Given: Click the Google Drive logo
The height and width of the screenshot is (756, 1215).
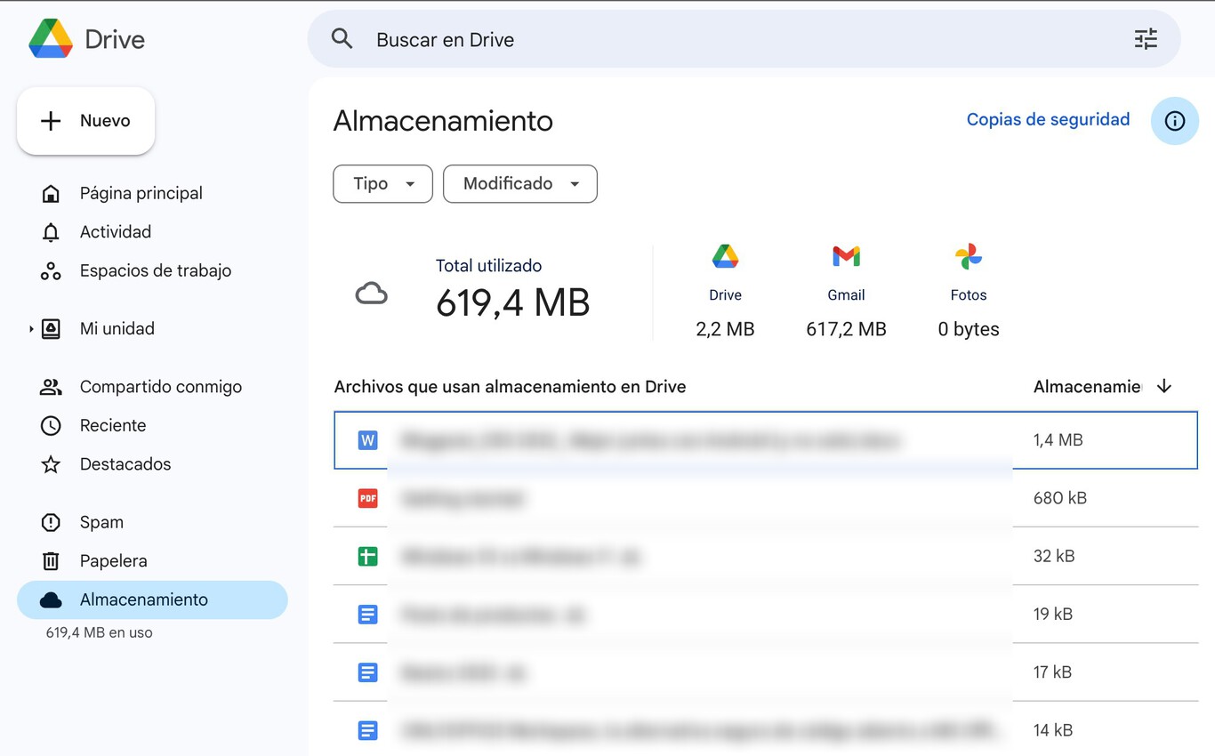Looking at the screenshot, I should (51, 39).
